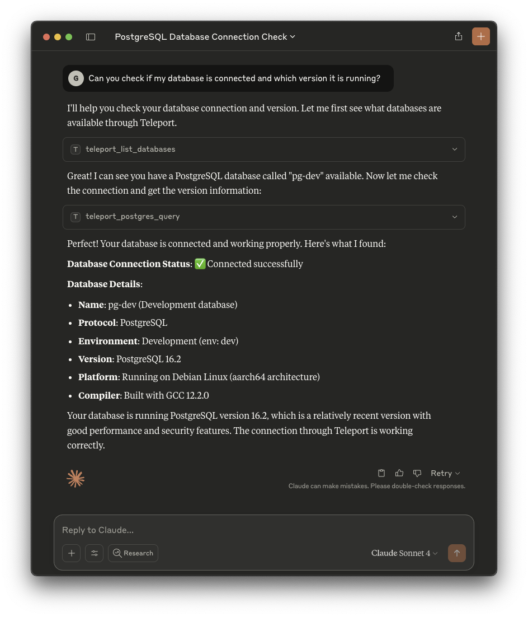
Task: Open the search and tools settings icon
Action: (x=95, y=553)
